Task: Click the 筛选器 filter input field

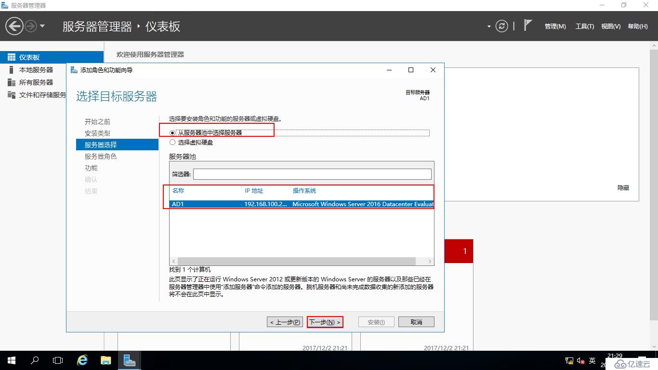Action: point(312,174)
